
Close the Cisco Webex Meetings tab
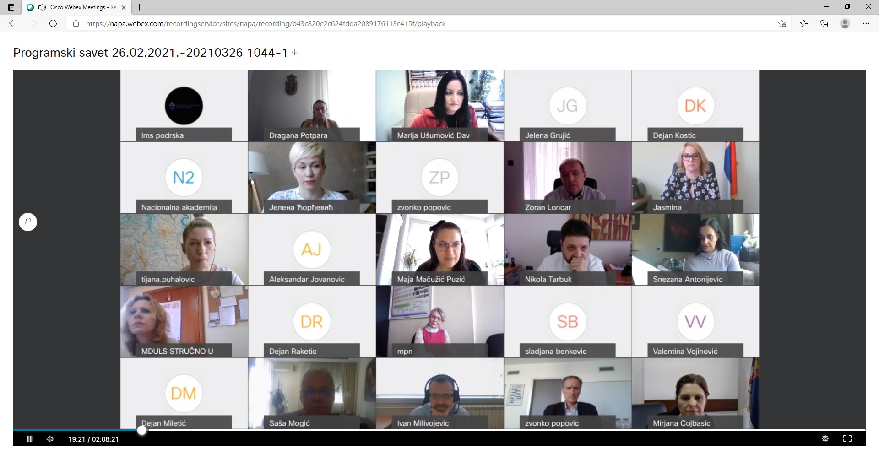point(124,7)
